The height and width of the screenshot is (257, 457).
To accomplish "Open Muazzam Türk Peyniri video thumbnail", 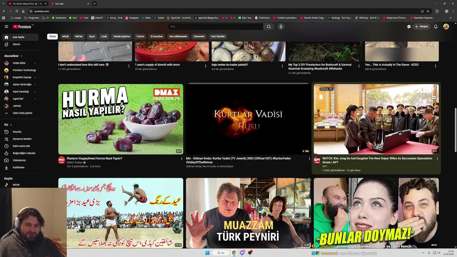I will 248,213.
